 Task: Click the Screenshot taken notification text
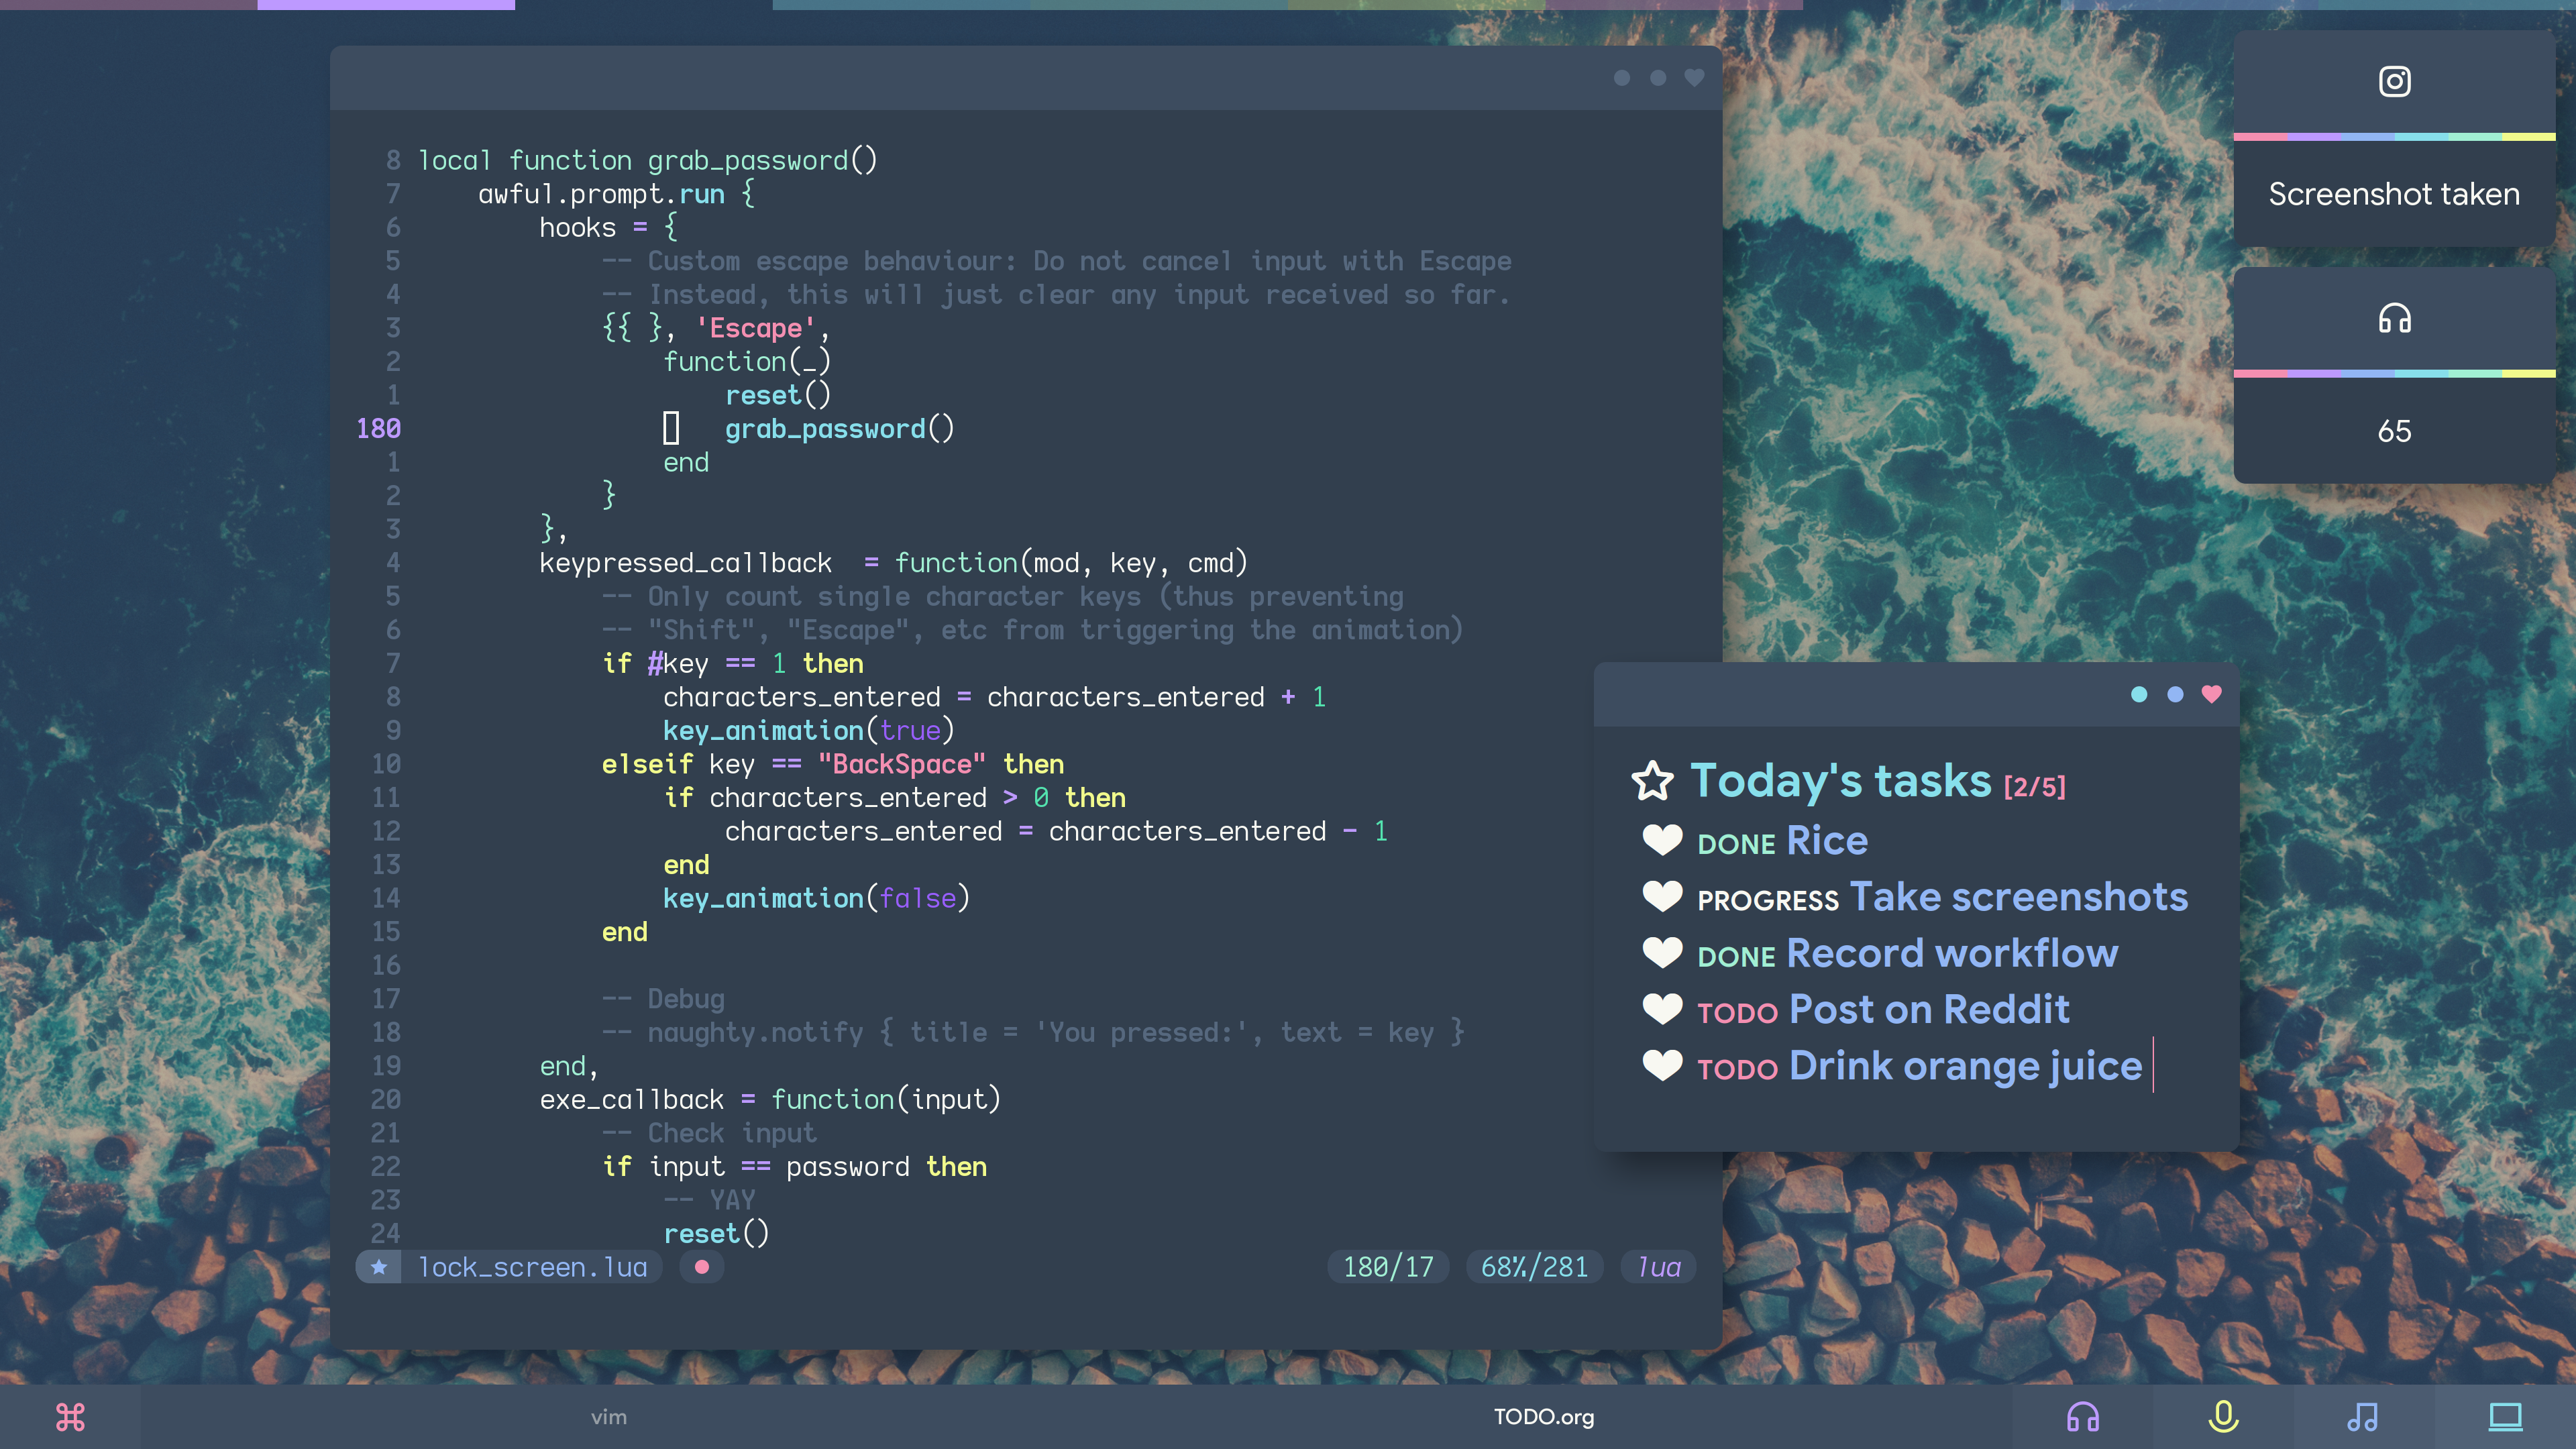pyautogui.click(x=2394, y=194)
